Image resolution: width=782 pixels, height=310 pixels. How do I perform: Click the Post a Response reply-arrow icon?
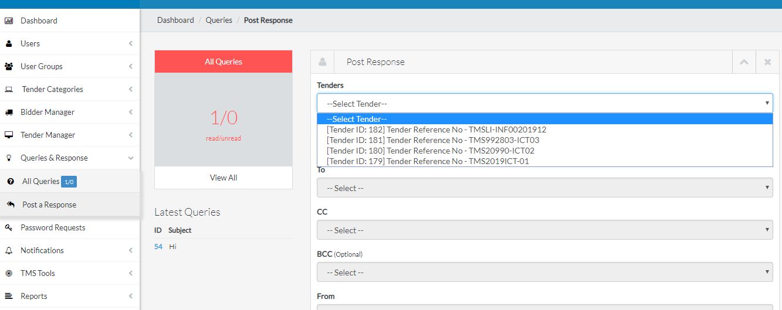point(11,205)
